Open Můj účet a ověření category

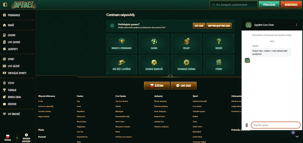(x=122, y=64)
